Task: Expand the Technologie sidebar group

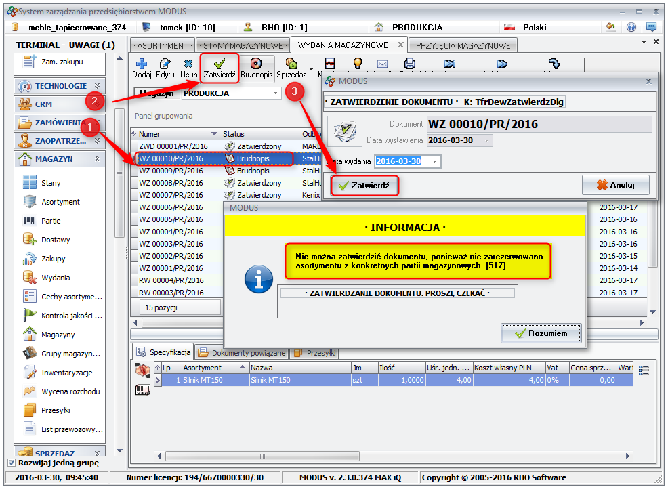Action: (x=97, y=86)
